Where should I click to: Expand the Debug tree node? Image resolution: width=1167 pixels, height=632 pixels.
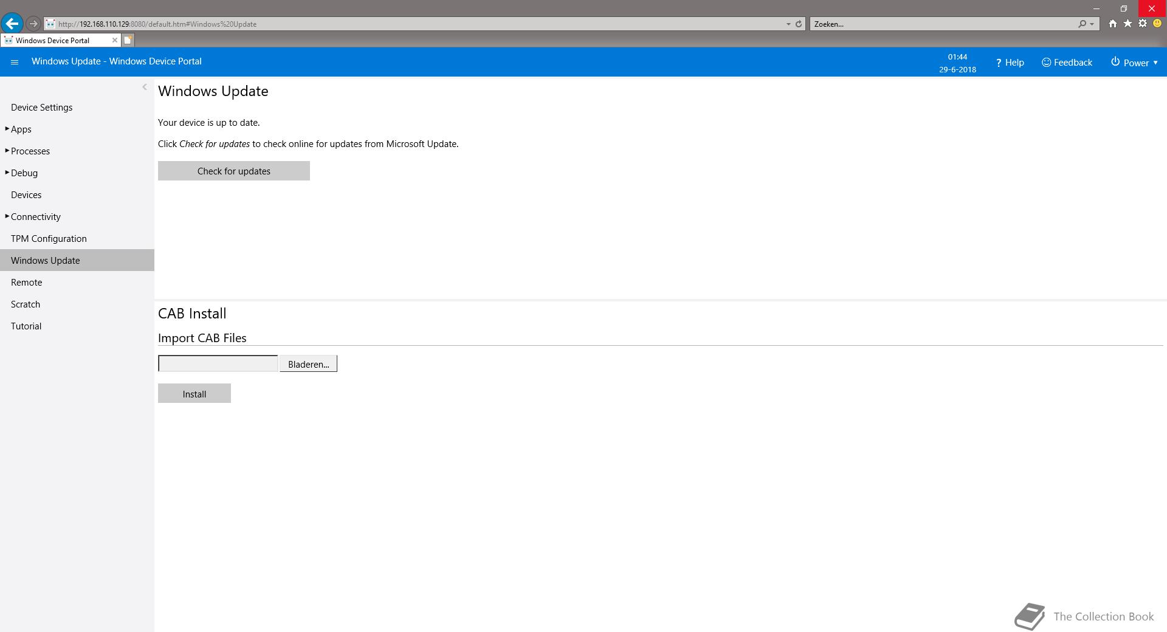coord(7,173)
